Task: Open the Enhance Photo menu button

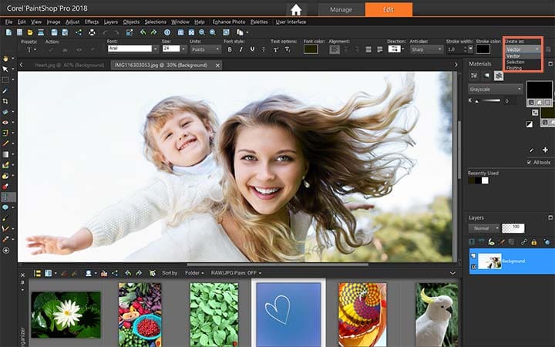Action: (x=229, y=22)
